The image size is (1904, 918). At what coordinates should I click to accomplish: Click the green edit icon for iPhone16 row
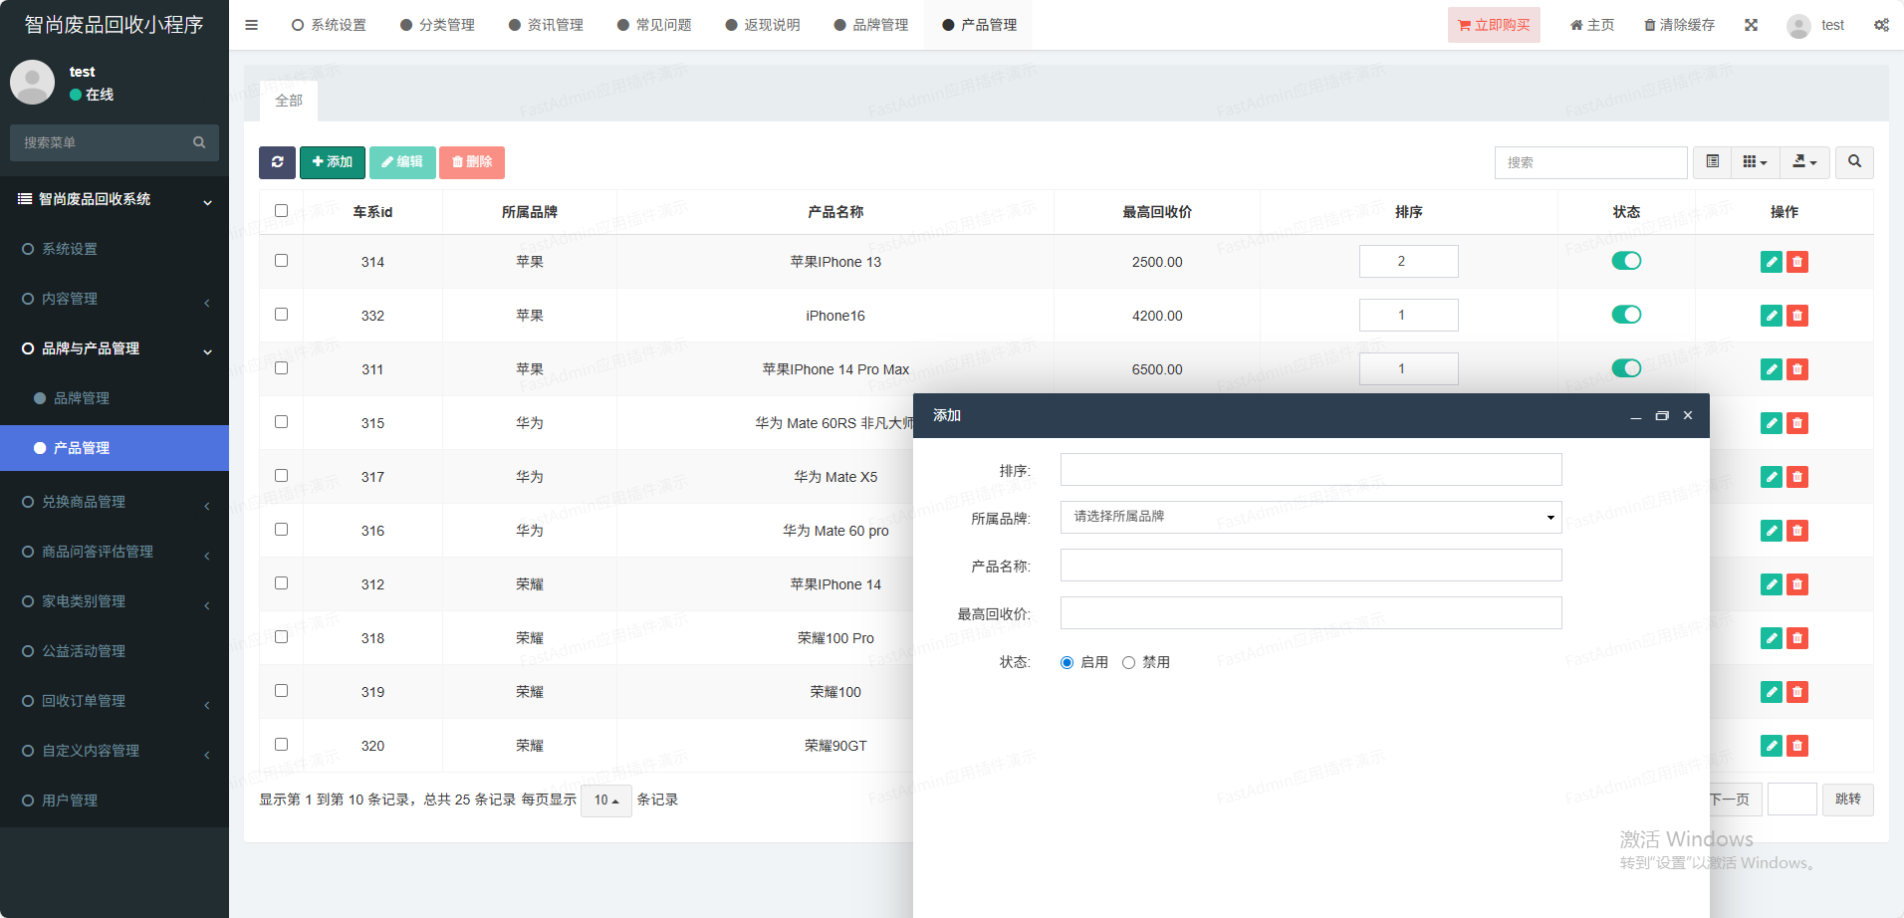pyautogui.click(x=1771, y=316)
